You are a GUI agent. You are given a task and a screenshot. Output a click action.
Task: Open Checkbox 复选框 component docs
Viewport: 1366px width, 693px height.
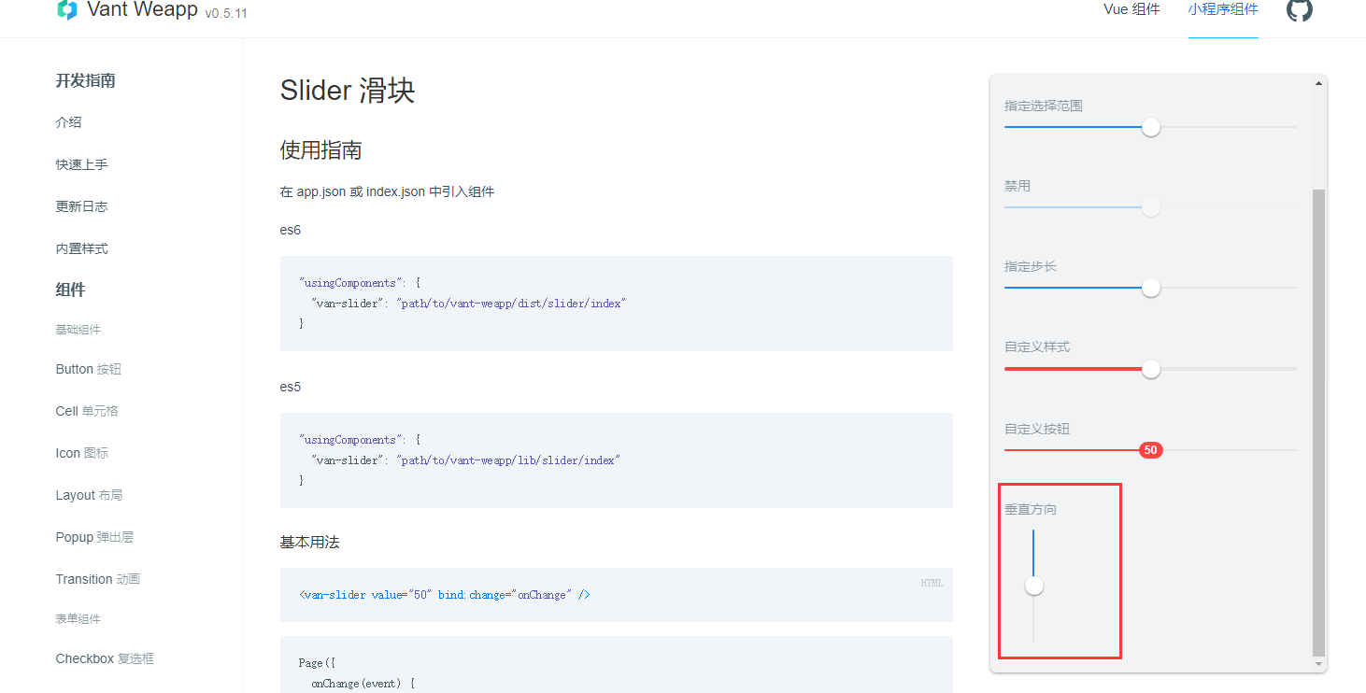[104, 658]
